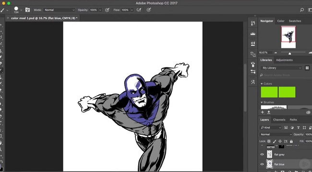
Task: Toggle lock image pixels brush icon
Action: (x=275, y=141)
